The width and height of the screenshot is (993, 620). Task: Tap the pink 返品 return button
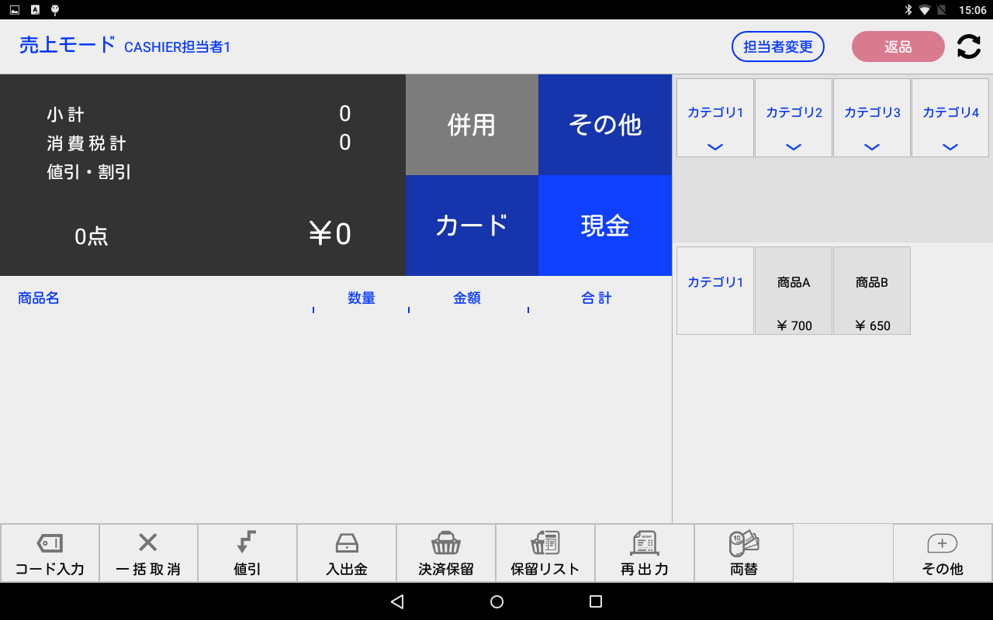coord(898,46)
